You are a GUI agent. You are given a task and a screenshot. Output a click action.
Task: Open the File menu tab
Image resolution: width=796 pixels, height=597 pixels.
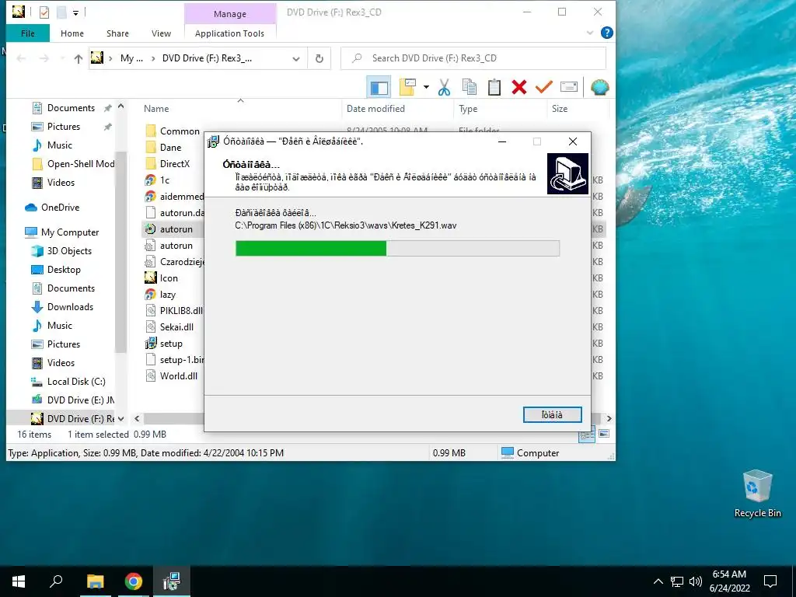pyautogui.click(x=28, y=33)
